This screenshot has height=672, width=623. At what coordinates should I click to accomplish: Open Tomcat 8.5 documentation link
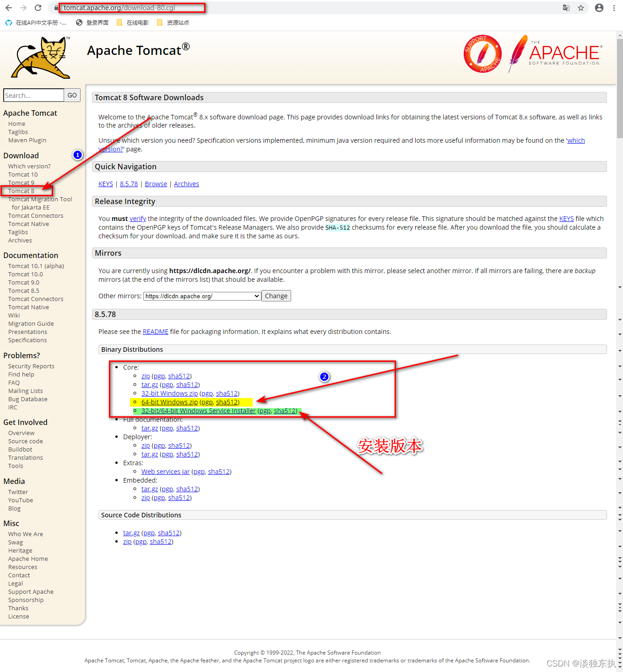[x=24, y=290]
